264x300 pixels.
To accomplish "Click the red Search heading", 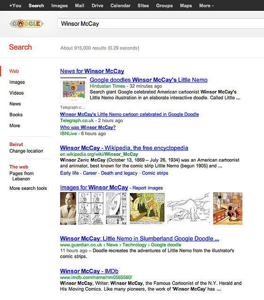I will [20, 47].
